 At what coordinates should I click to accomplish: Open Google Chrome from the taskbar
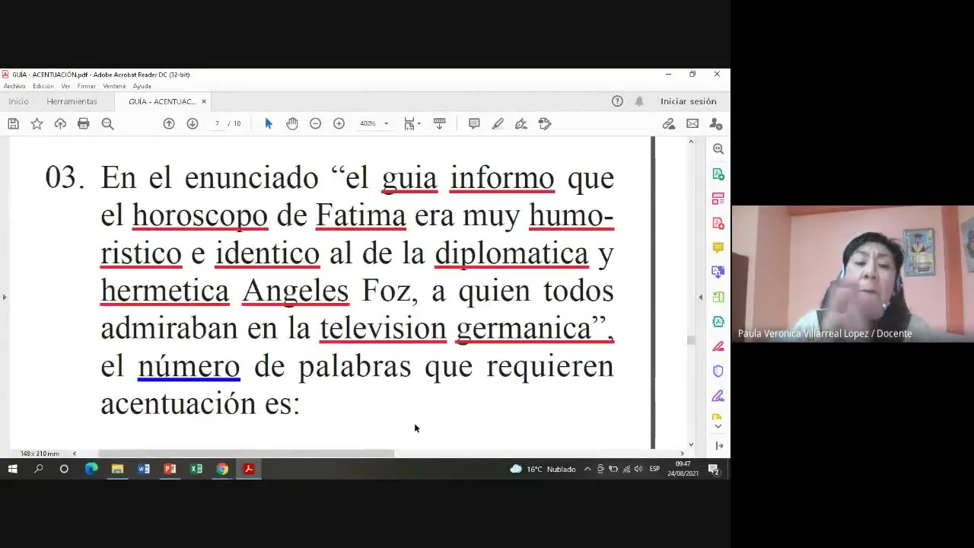click(x=222, y=469)
